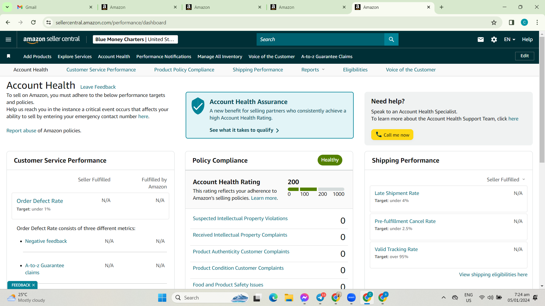Open Add Products in the navigation bar
545x306 pixels.
click(37, 56)
